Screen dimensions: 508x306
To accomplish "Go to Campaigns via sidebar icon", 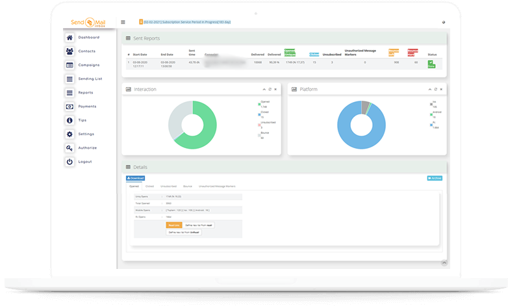I will [70, 65].
